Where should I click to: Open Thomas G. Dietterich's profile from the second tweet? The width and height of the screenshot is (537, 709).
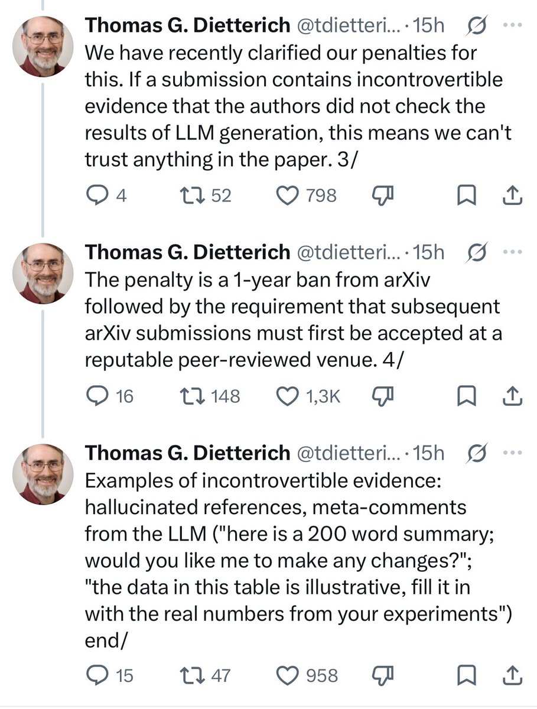(x=188, y=253)
